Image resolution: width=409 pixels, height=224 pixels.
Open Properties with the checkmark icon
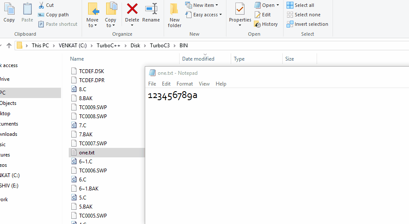point(240,9)
